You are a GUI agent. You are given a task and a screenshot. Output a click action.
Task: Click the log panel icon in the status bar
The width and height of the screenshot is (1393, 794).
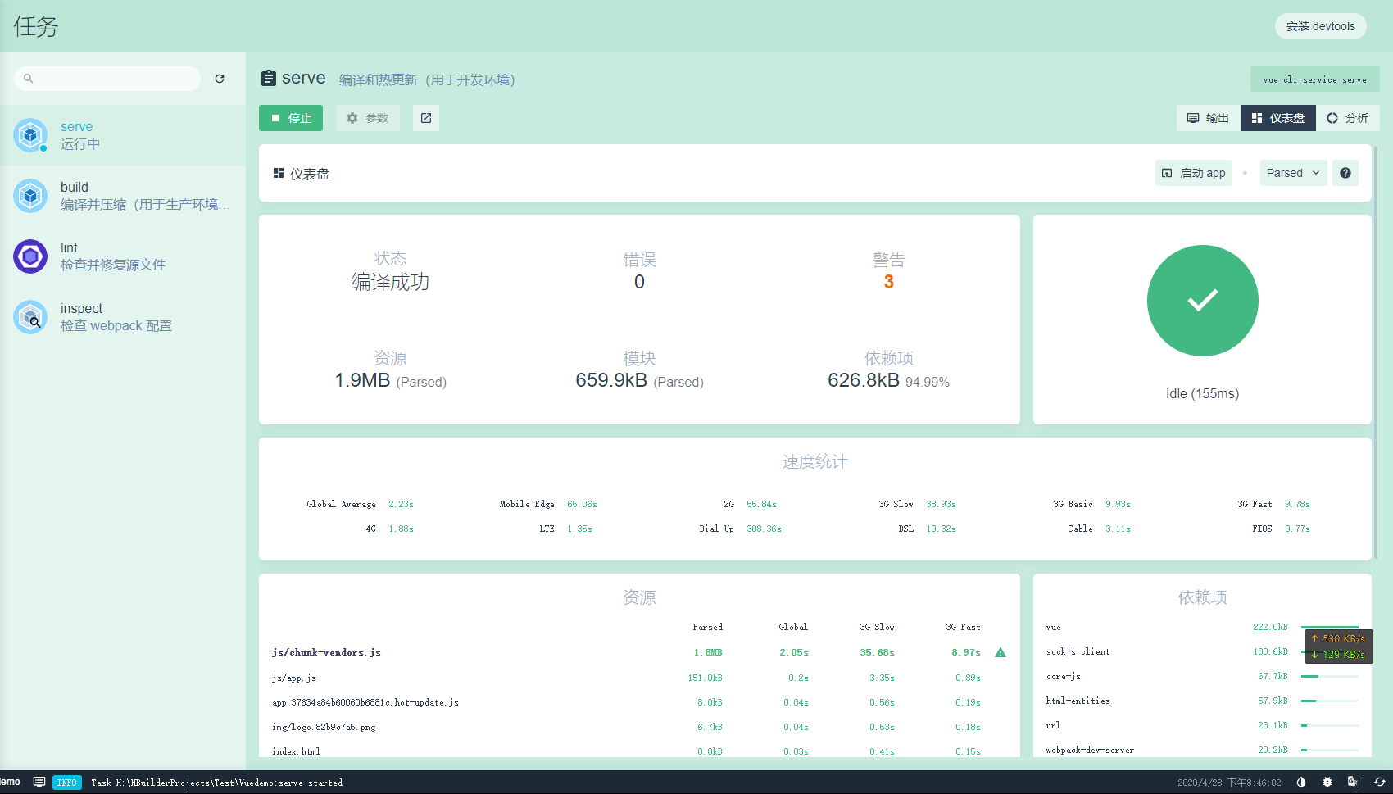coord(39,782)
